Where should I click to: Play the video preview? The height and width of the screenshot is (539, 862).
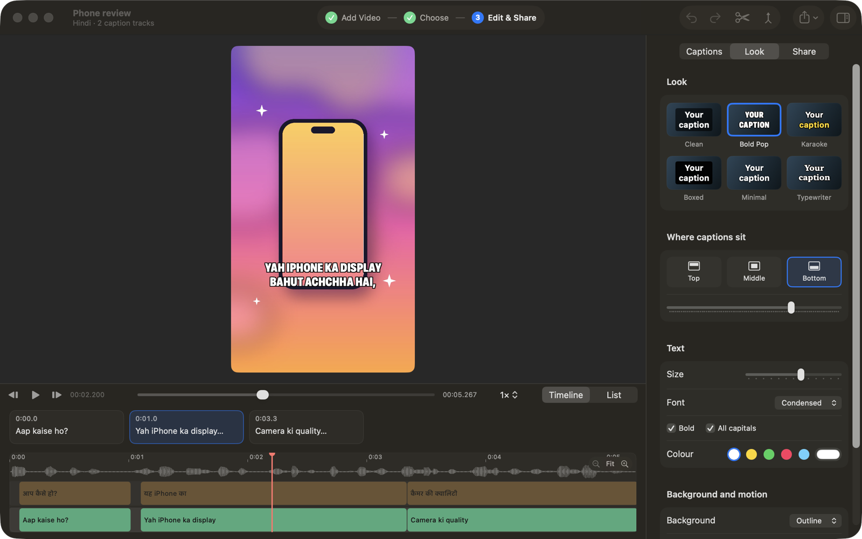[36, 395]
